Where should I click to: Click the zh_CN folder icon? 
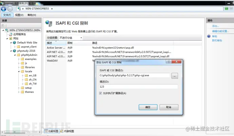tap(26, 80)
